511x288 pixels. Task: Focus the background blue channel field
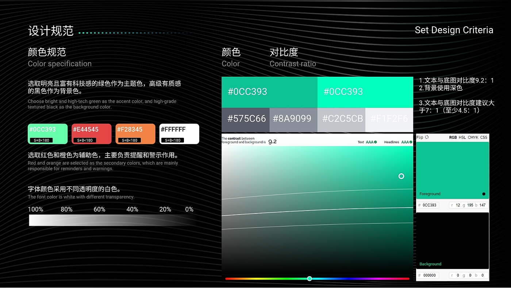[483, 275]
